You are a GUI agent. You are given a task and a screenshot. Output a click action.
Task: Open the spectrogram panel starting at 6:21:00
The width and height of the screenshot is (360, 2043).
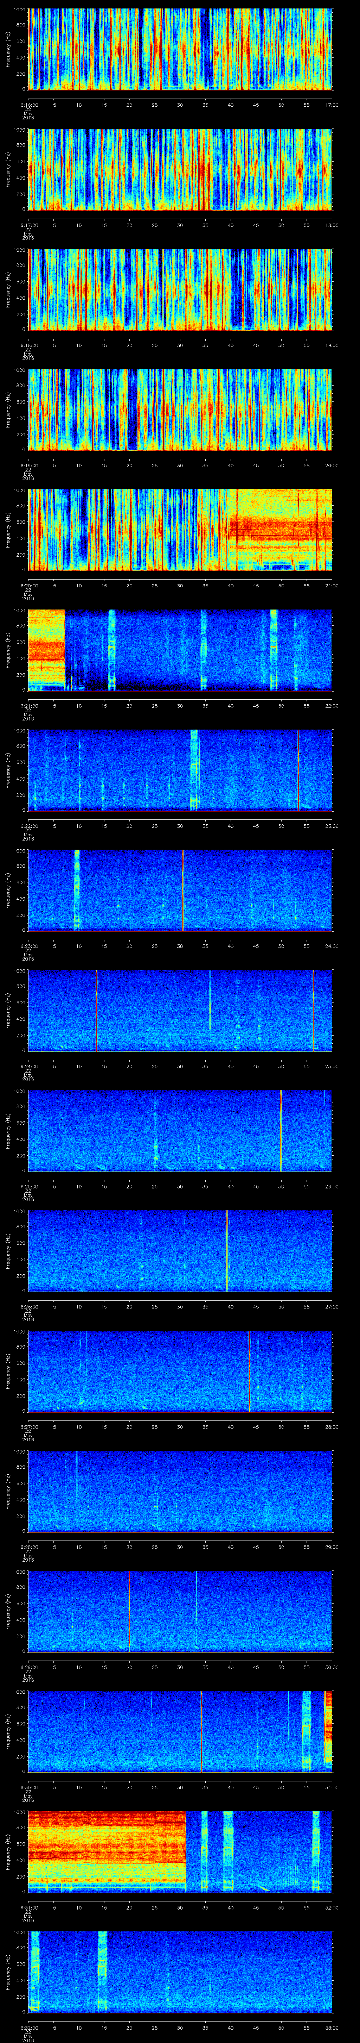click(180, 650)
